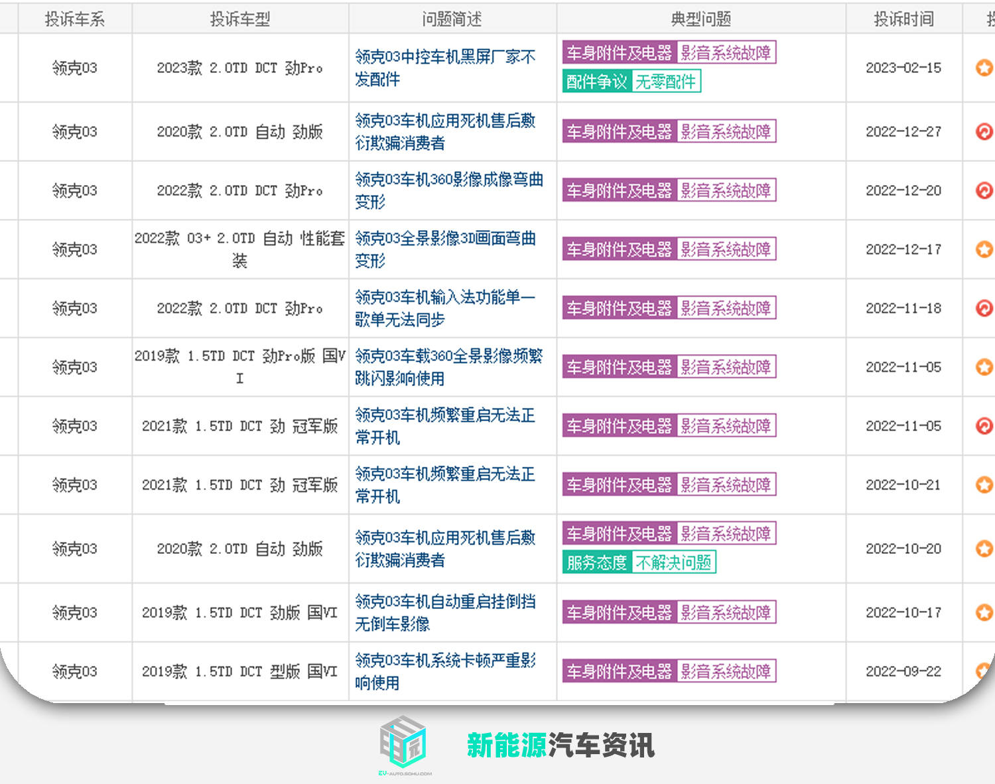Screen dimensions: 995x784
Task: Click the red status icon in the 2022-11-05 冠军版 row
Action: tap(984, 426)
